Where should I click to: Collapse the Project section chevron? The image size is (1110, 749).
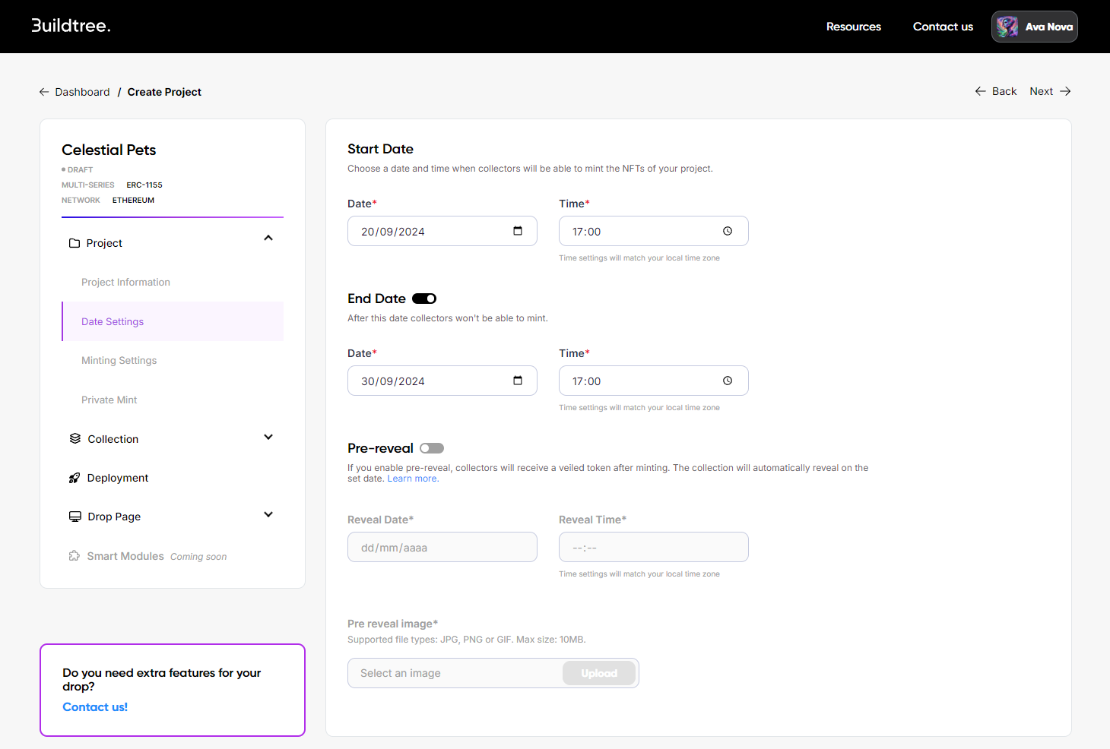point(268,239)
